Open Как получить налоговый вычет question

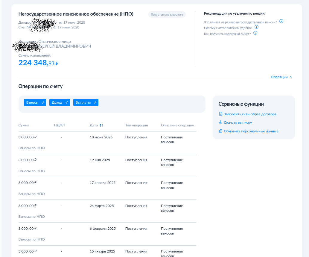[227, 34]
